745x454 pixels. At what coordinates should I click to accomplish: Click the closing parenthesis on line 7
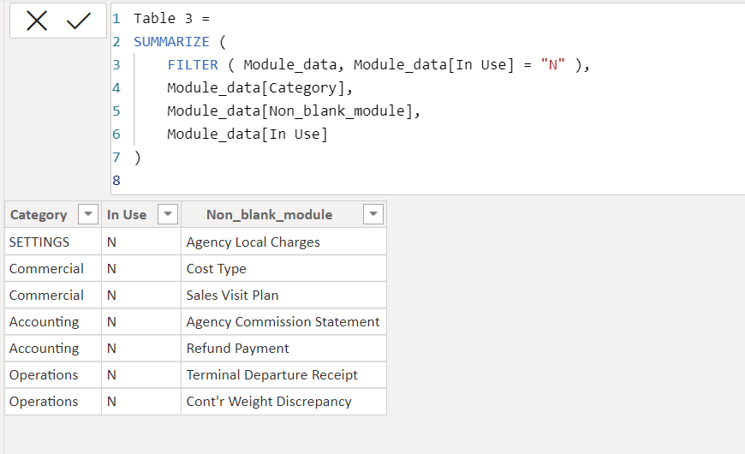tap(137, 158)
